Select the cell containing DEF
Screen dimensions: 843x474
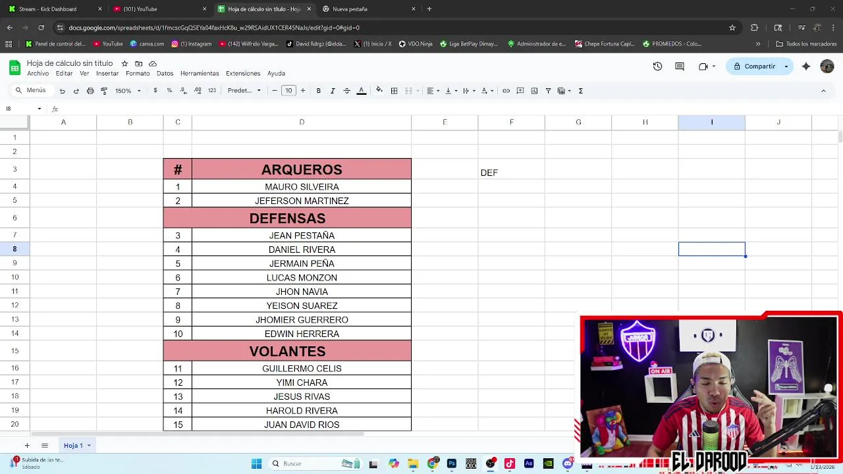click(x=511, y=169)
